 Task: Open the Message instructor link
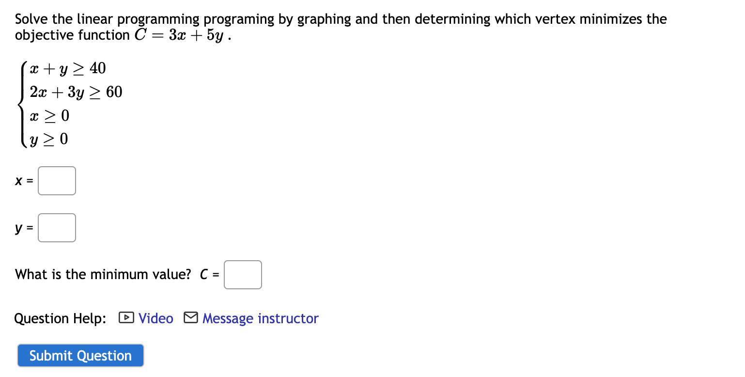tap(260, 318)
